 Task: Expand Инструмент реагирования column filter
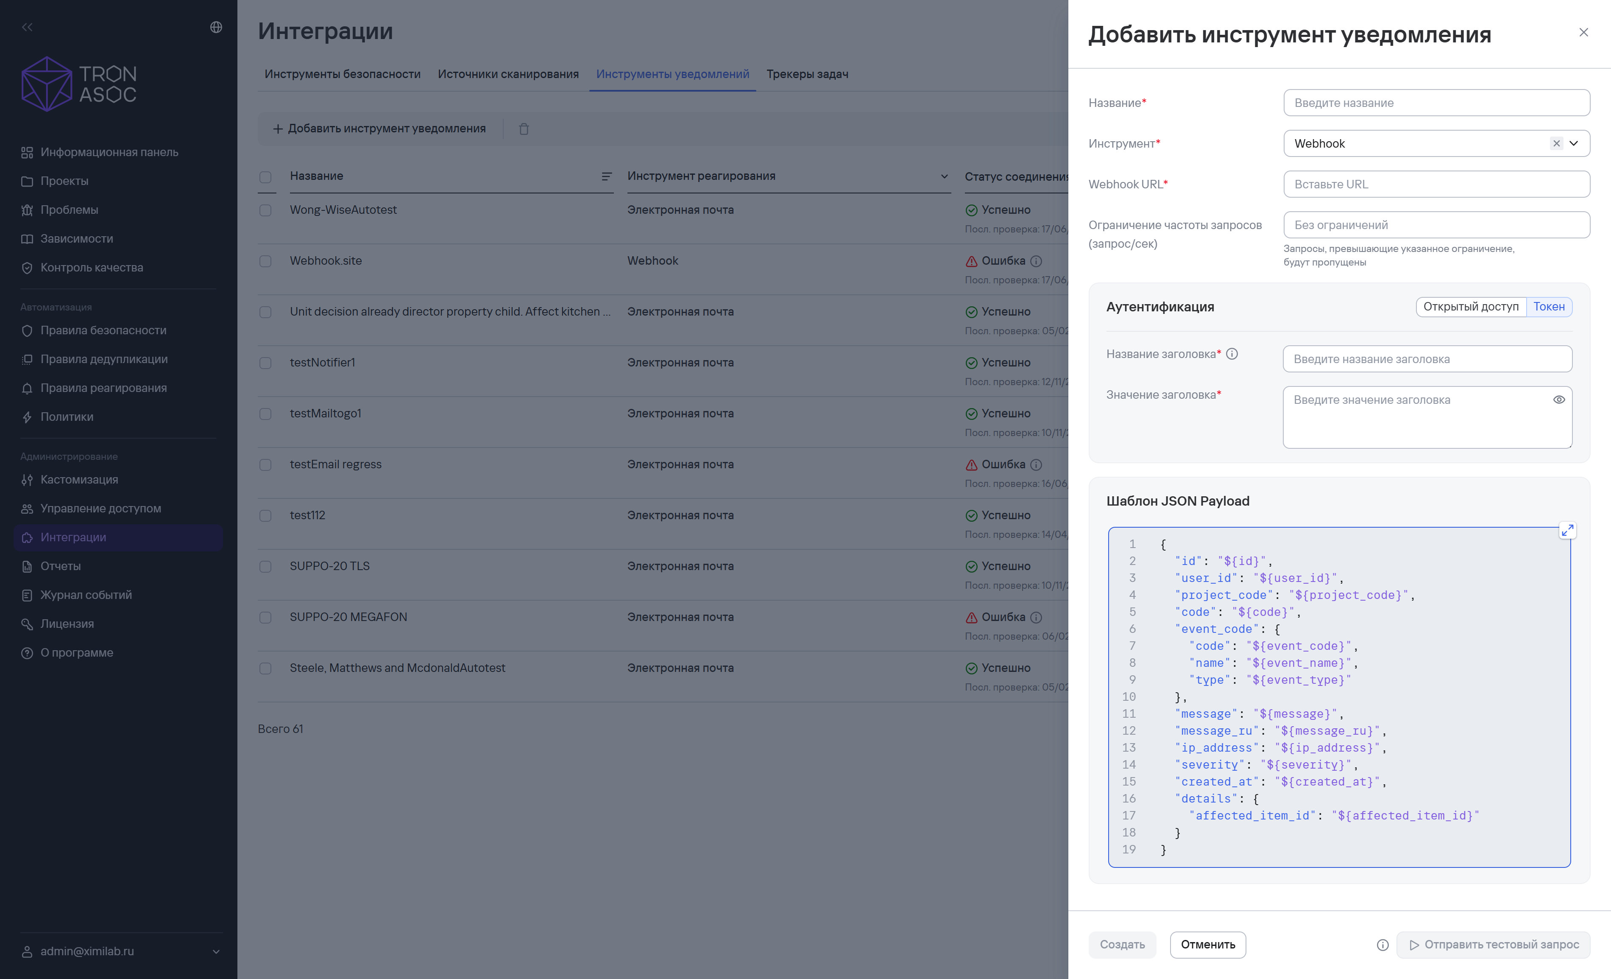point(944,176)
